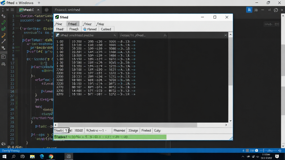
Task: Show hidden system tray icons
Action: [x=243, y=157]
